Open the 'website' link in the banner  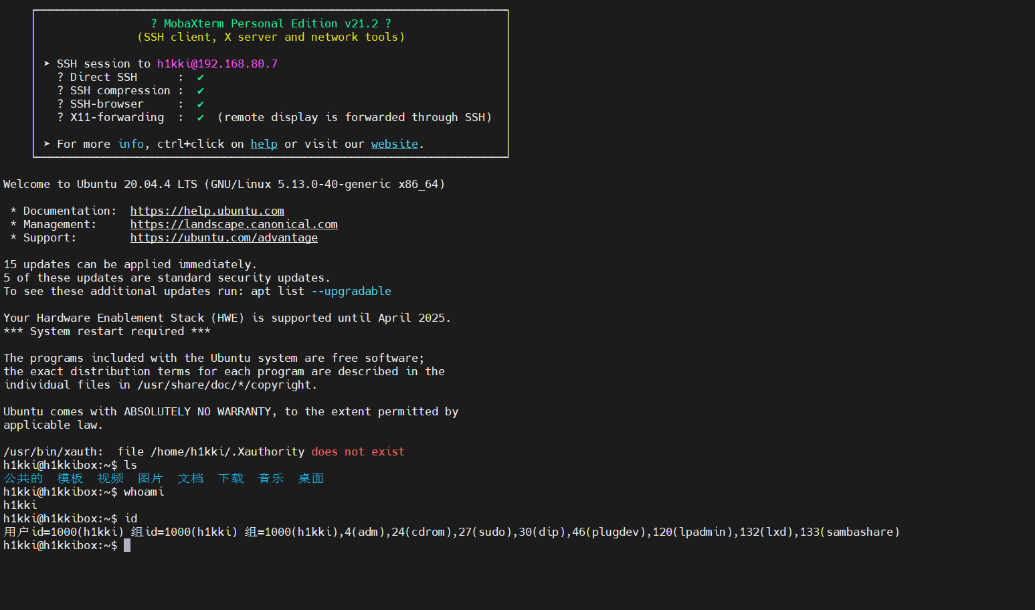(x=394, y=144)
